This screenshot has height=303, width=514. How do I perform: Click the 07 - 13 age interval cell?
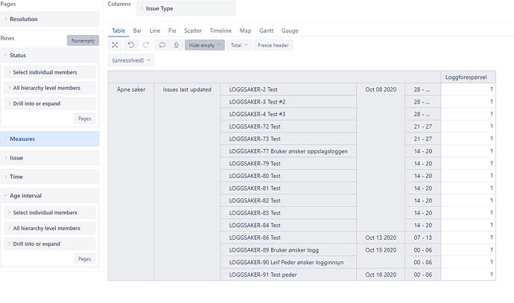pos(423,237)
